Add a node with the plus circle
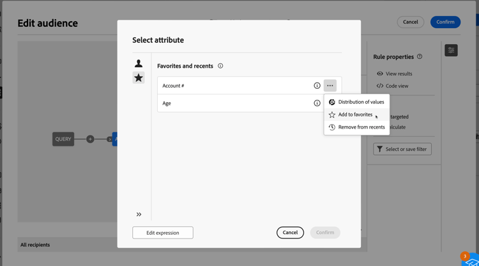The image size is (479, 266). pyautogui.click(x=90, y=139)
